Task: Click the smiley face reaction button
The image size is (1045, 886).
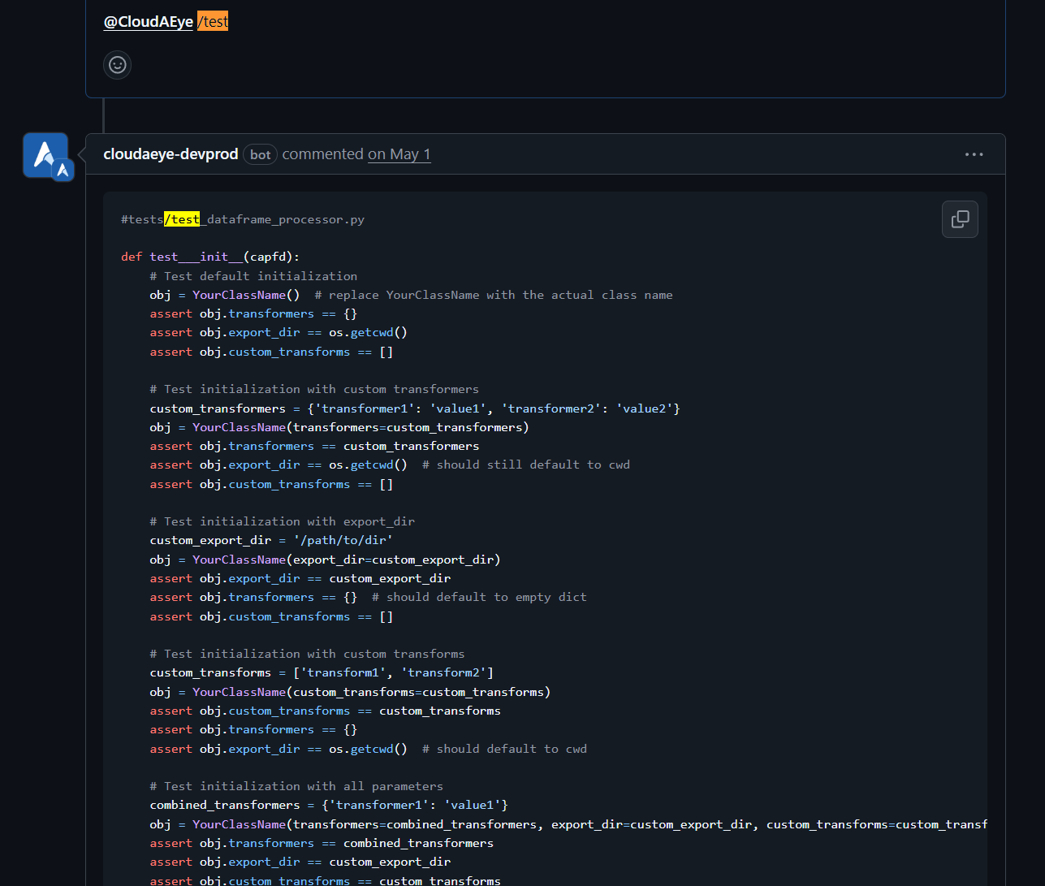Action: click(117, 65)
